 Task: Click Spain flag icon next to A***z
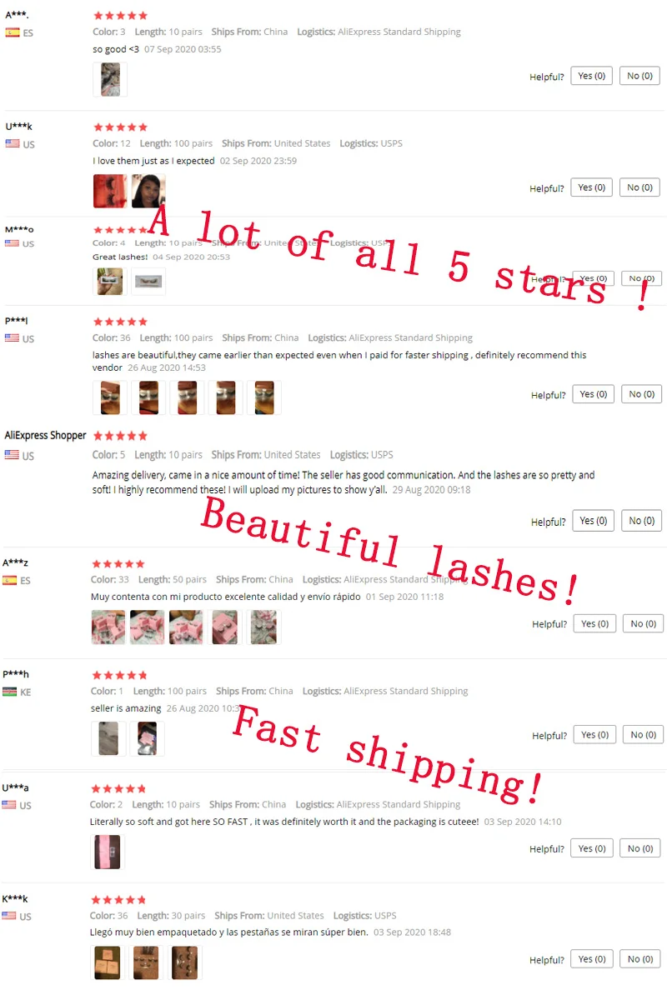(10, 580)
